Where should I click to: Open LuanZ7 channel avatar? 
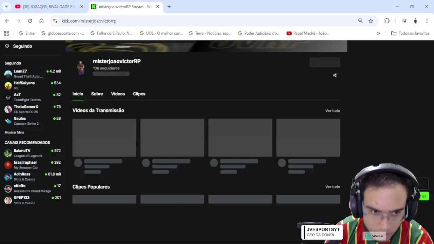click(x=8, y=74)
